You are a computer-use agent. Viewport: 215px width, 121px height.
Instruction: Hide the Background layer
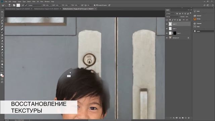pyautogui.click(x=167, y=38)
